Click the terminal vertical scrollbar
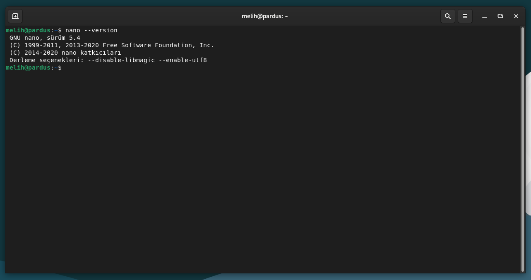 click(x=523, y=149)
